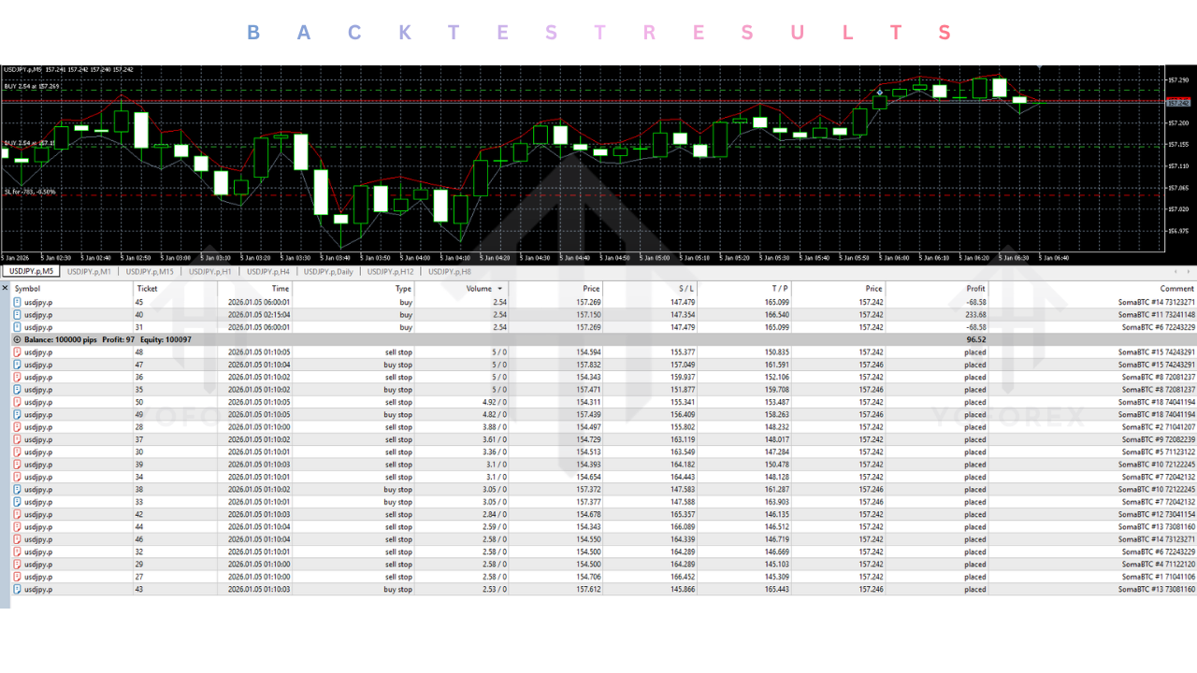Click the circle icon on the Balance row
The width and height of the screenshot is (1197, 673).
pos(18,340)
